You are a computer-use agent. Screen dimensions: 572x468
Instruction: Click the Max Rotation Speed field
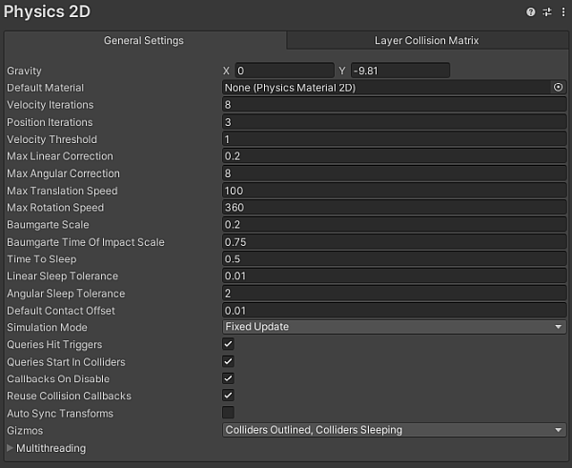point(394,208)
